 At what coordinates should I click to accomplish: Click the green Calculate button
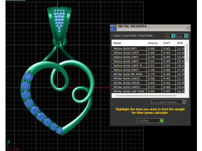[x=150, y=120]
